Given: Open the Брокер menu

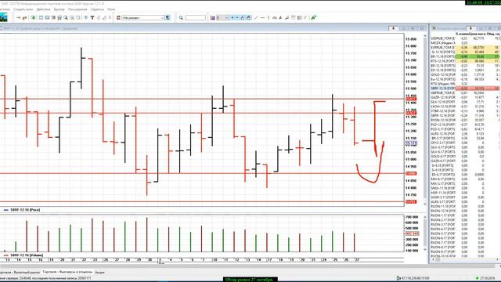Looking at the screenshot, I should click(59, 9).
